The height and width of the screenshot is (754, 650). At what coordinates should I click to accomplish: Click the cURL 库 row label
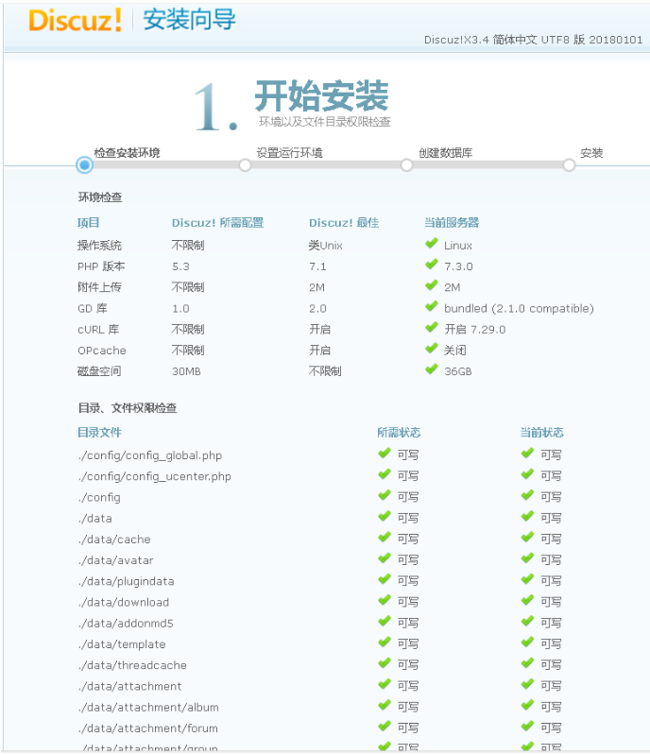tap(98, 330)
